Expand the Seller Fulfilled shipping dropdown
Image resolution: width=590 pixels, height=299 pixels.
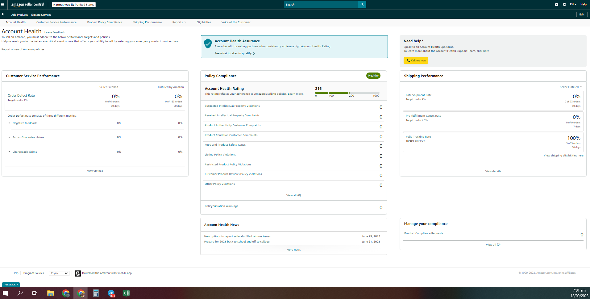click(571, 87)
